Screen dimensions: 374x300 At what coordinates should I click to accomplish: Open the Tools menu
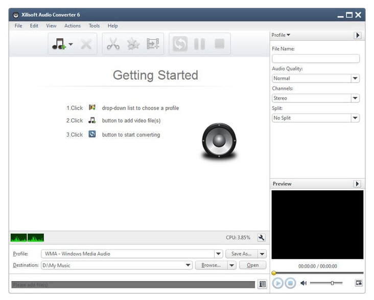click(94, 26)
